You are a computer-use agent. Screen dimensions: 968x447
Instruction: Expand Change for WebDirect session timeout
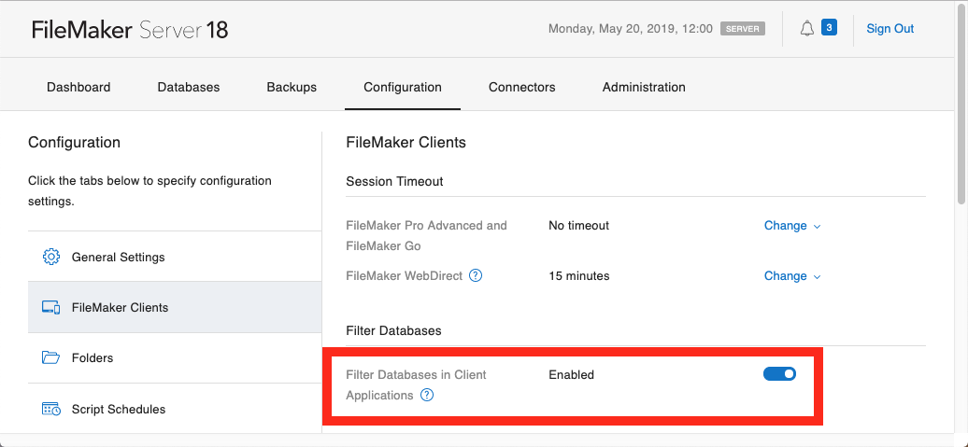click(791, 275)
